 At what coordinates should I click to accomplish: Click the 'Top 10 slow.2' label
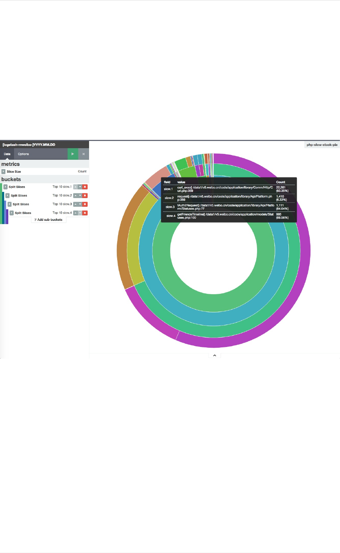[x=62, y=196]
